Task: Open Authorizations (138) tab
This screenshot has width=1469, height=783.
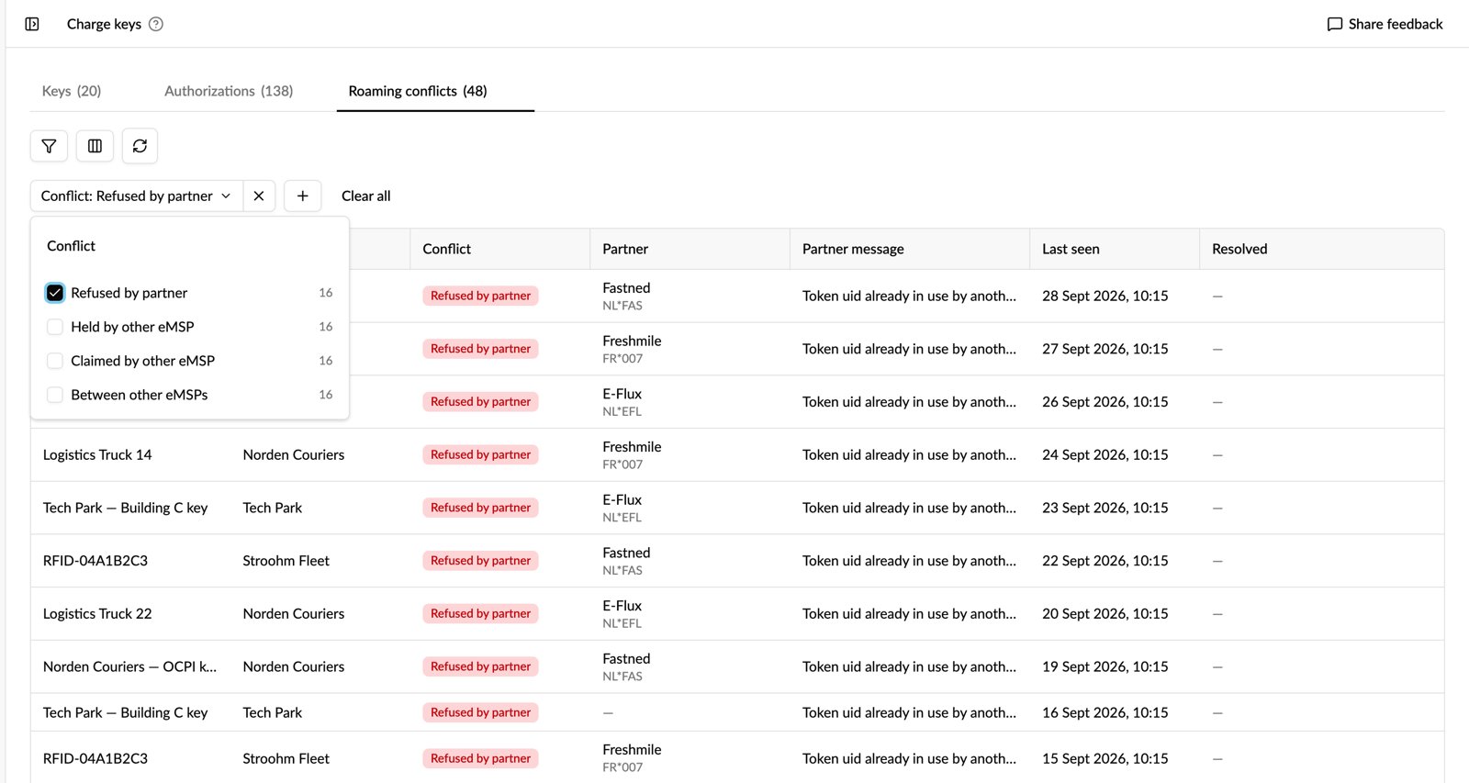Action: click(x=229, y=91)
